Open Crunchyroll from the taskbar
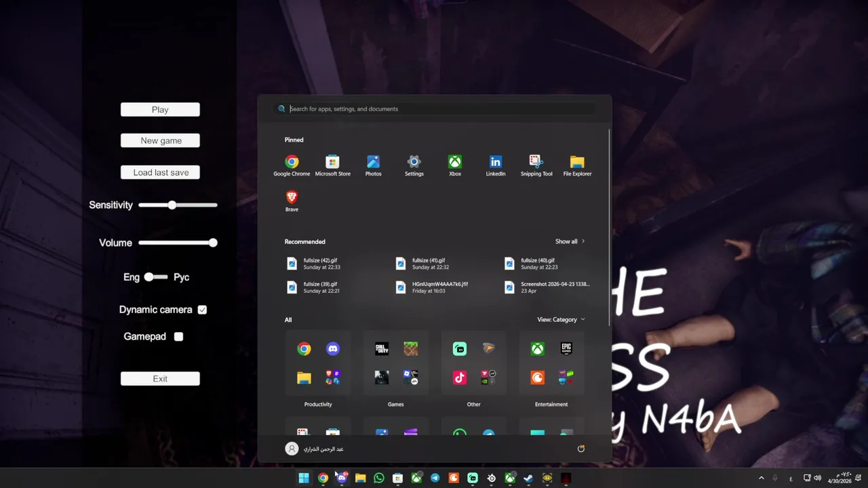This screenshot has height=488, width=868. coord(454,478)
